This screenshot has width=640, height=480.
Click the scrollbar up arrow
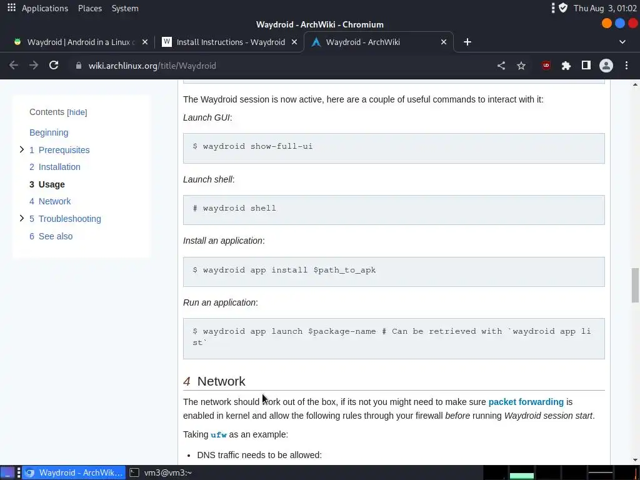[x=635, y=84]
